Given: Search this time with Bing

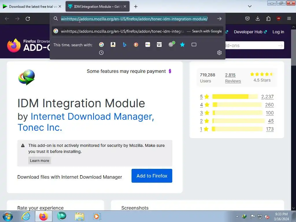Looking at the screenshot, I should pos(124,45).
